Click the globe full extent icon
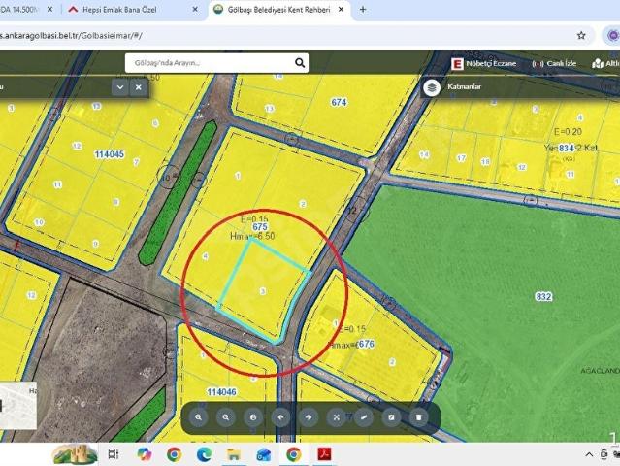The image size is (620, 466). point(253,417)
